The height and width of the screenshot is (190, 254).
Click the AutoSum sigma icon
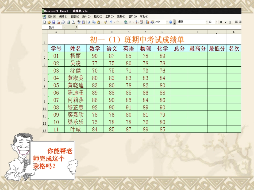coord(130,22)
